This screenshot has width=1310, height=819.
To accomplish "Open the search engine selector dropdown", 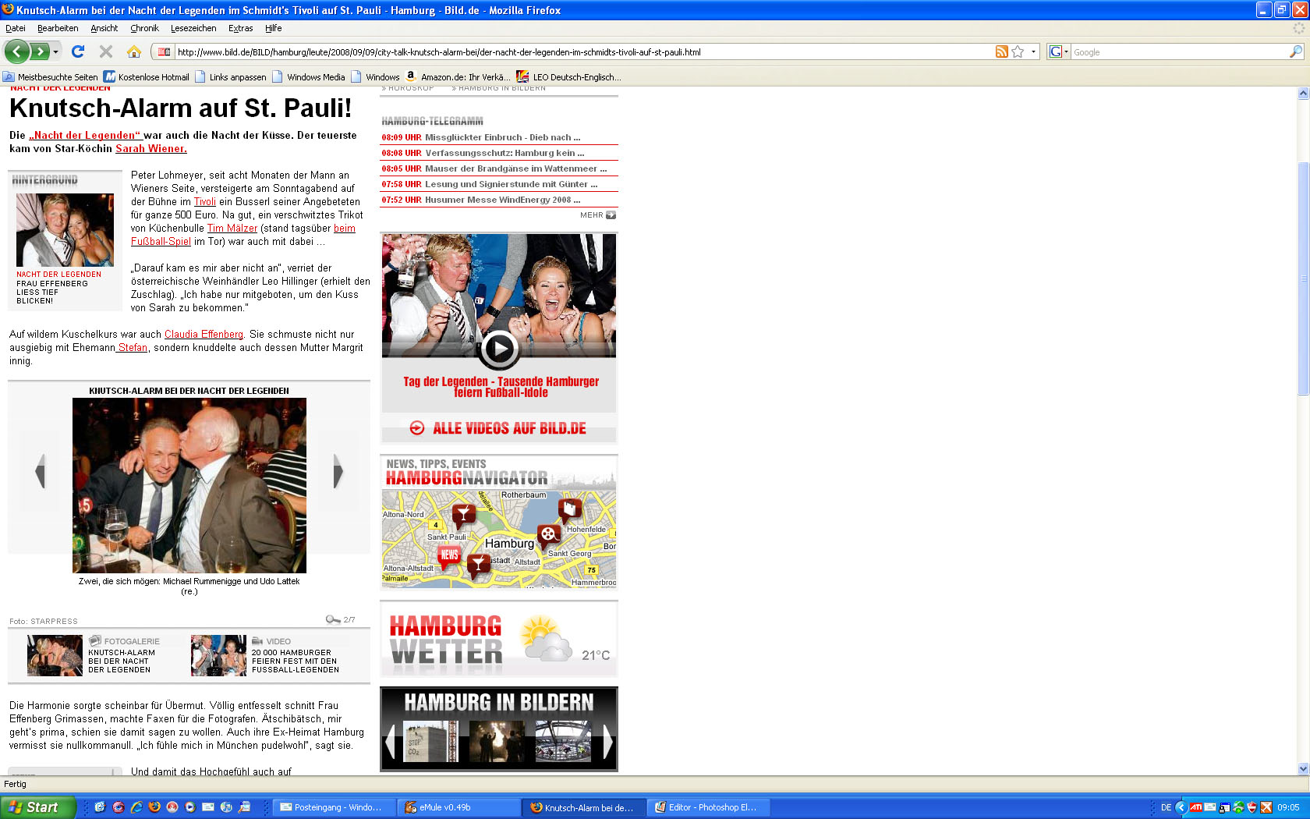I will point(1059,51).
